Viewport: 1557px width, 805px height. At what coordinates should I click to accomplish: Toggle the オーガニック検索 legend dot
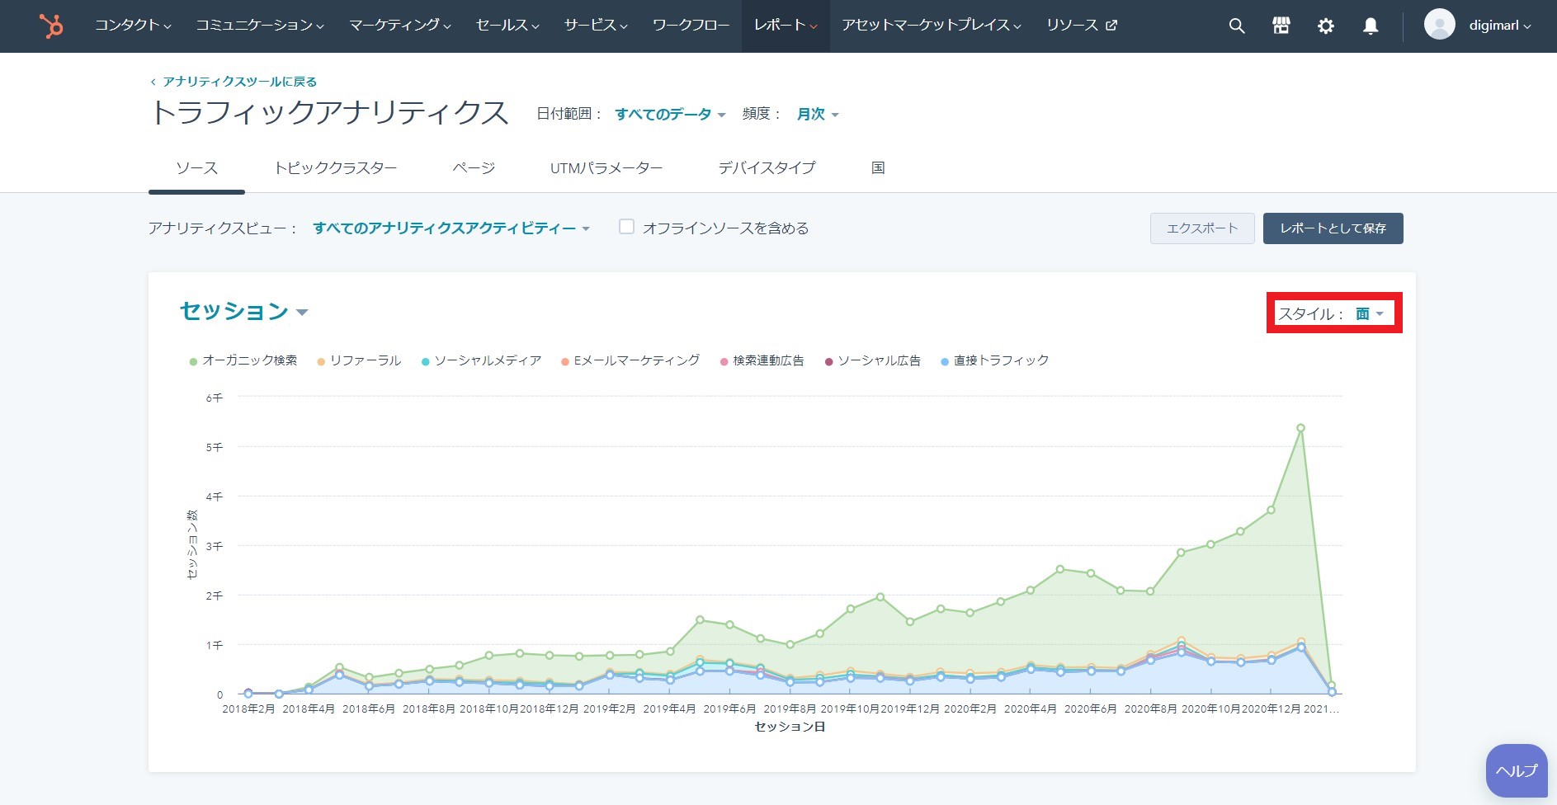[x=193, y=361]
